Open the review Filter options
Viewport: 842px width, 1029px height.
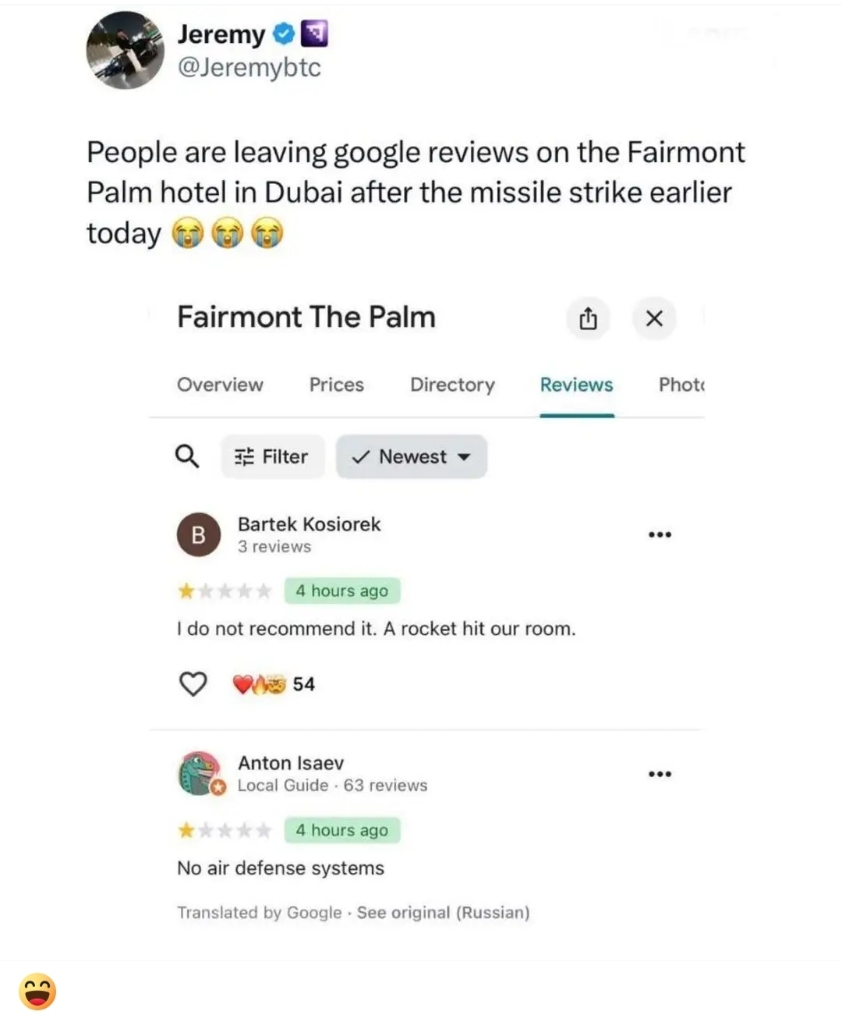(272, 456)
